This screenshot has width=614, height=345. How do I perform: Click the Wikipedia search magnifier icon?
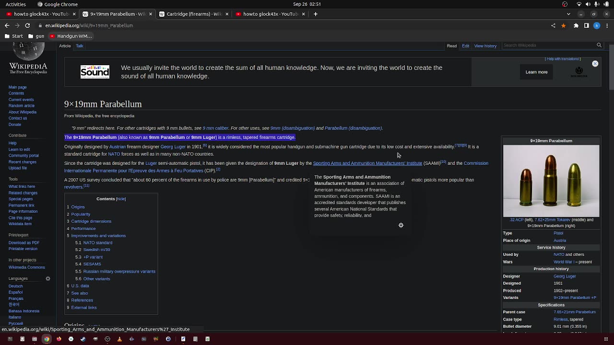[599, 45]
